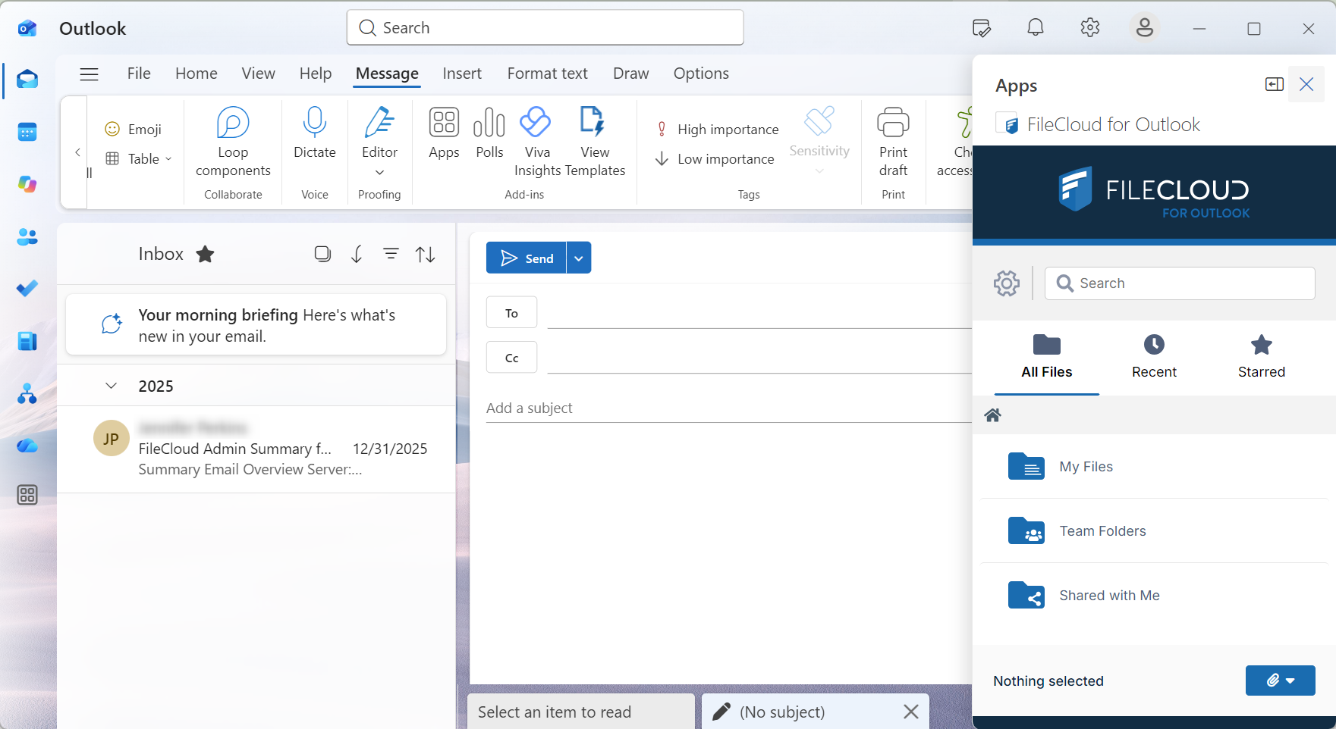The height and width of the screenshot is (729, 1336).
Task: Click View Templates in ribbon
Action: point(595,142)
